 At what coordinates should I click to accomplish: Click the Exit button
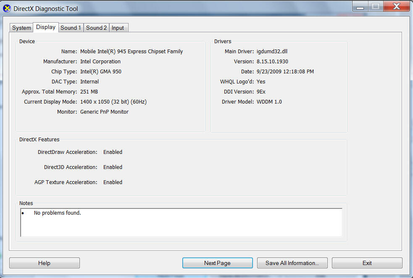[367, 263]
